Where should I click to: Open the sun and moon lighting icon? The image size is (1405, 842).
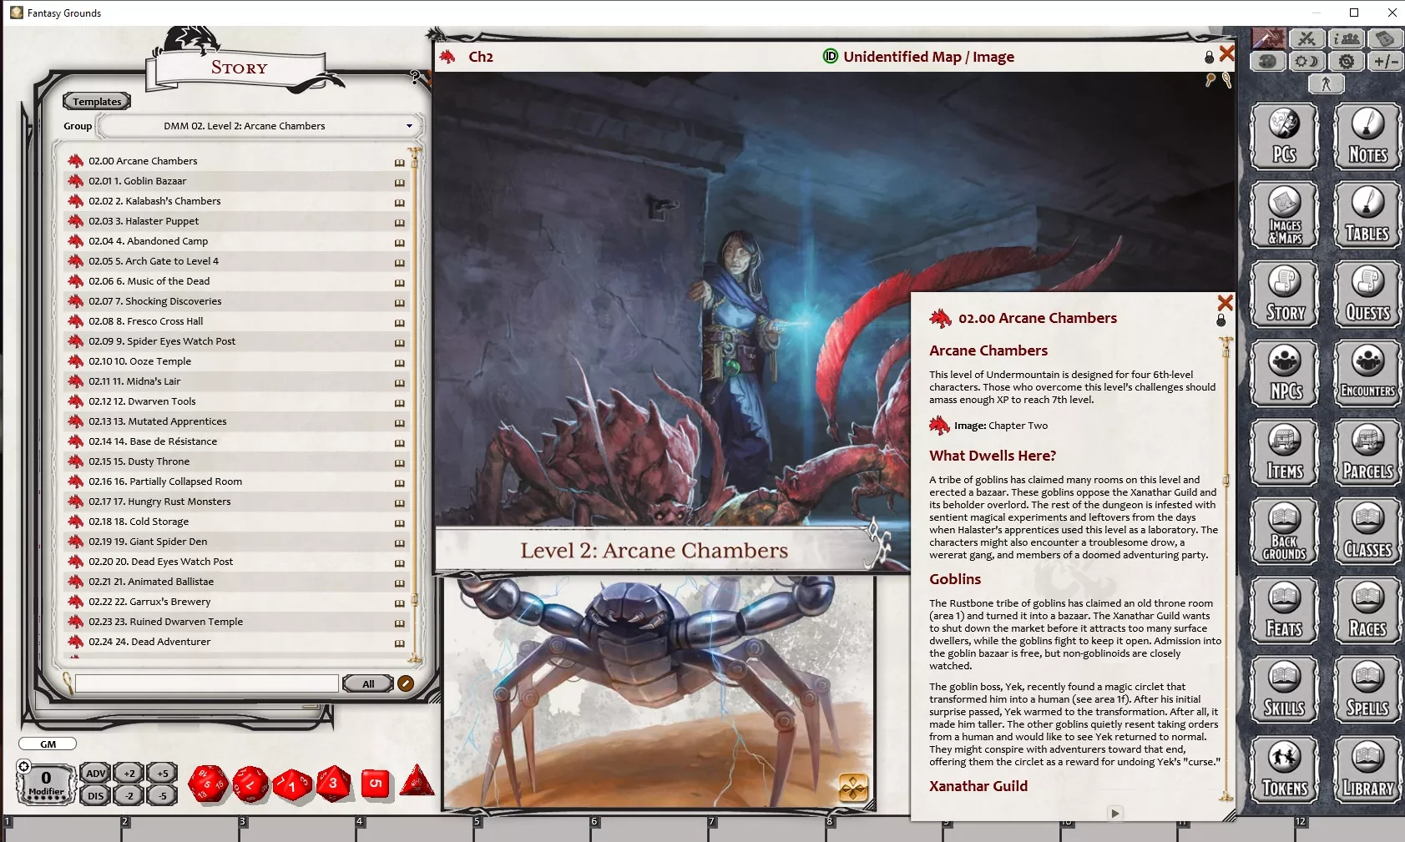click(1306, 61)
